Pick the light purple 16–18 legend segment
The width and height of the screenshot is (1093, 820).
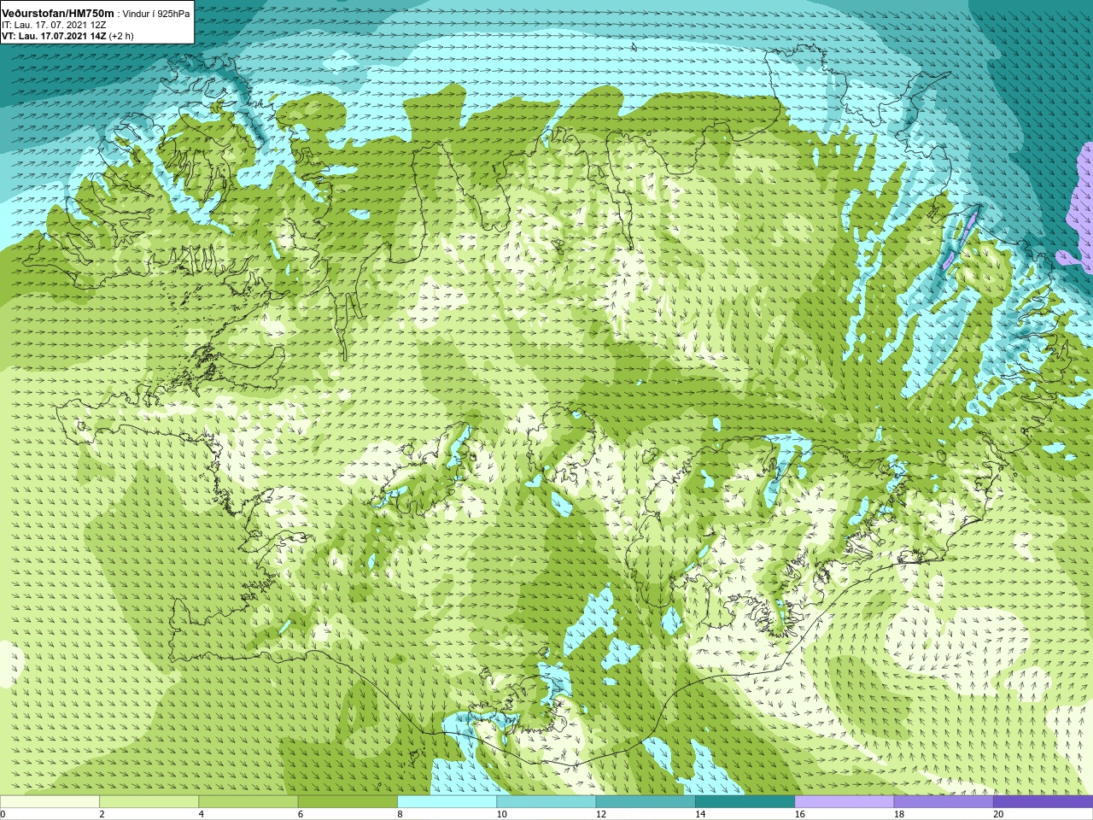pos(845,802)
